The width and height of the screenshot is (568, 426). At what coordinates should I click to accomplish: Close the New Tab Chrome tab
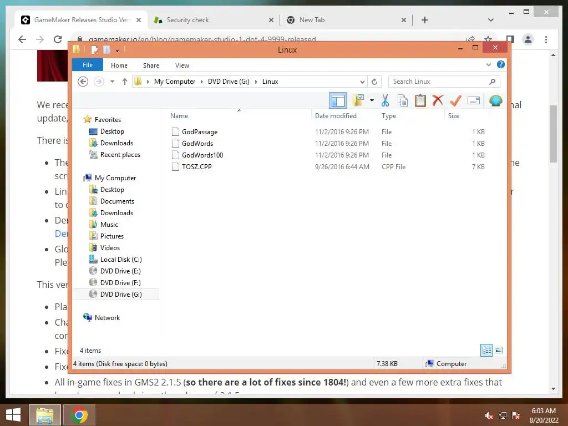pos(404,21)
